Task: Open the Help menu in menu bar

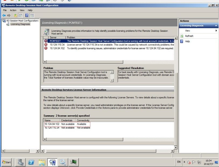Action: tap(30, 10)
